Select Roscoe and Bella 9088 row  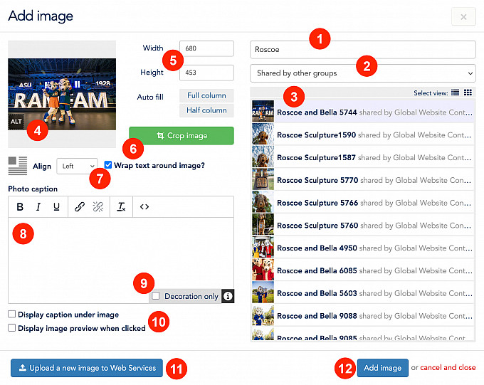click(363, 315)
